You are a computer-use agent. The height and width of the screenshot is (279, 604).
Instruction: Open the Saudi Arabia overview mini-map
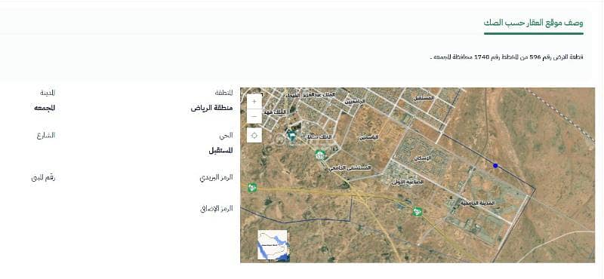point(273,245)
